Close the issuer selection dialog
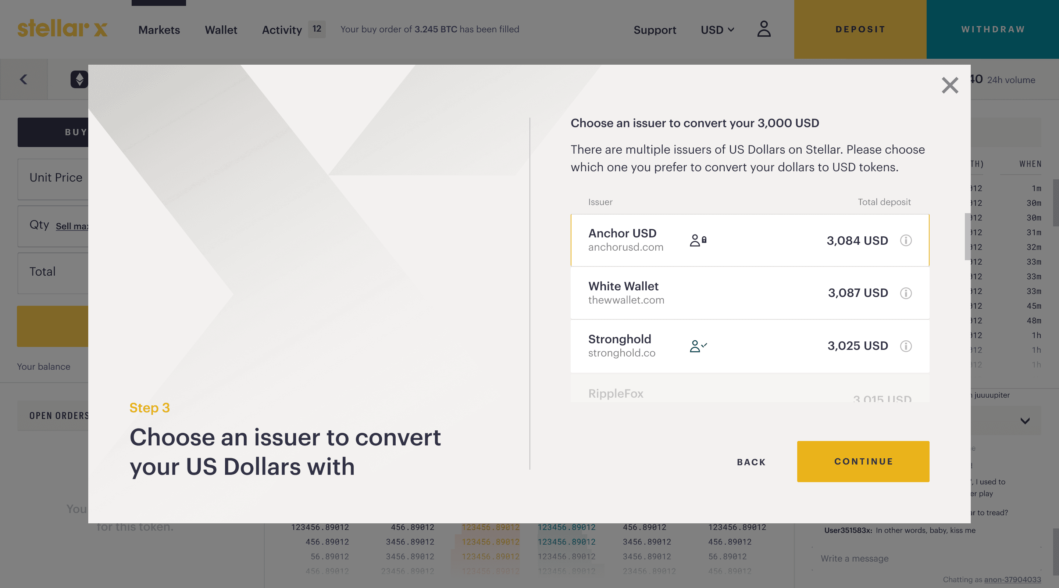The width and height of the screenshot is (1059, 588). pyautogui.click(x=950, y=86)
